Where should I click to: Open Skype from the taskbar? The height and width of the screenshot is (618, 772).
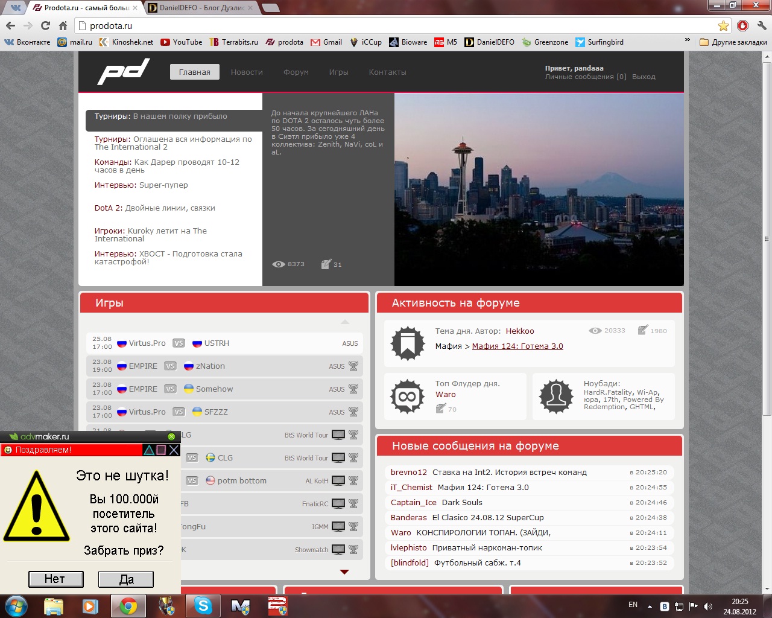tap(203, 605)
